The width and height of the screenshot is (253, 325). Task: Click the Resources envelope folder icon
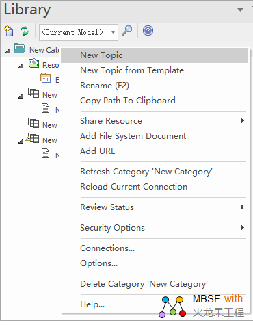(34, 64)
